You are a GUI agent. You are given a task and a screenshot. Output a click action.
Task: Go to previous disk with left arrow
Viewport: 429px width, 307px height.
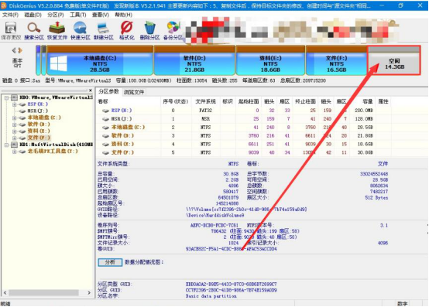14,50
